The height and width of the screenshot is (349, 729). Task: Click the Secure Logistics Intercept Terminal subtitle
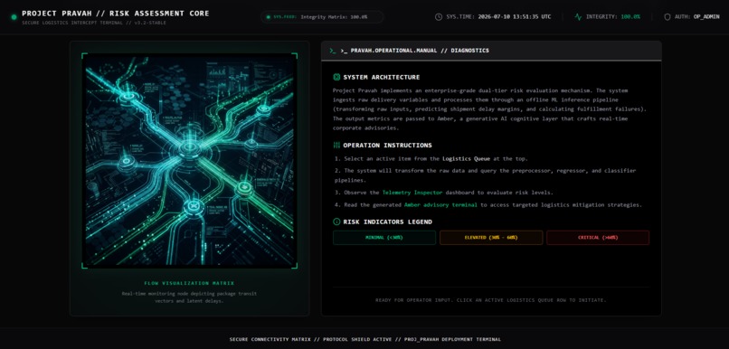(94, 23)
